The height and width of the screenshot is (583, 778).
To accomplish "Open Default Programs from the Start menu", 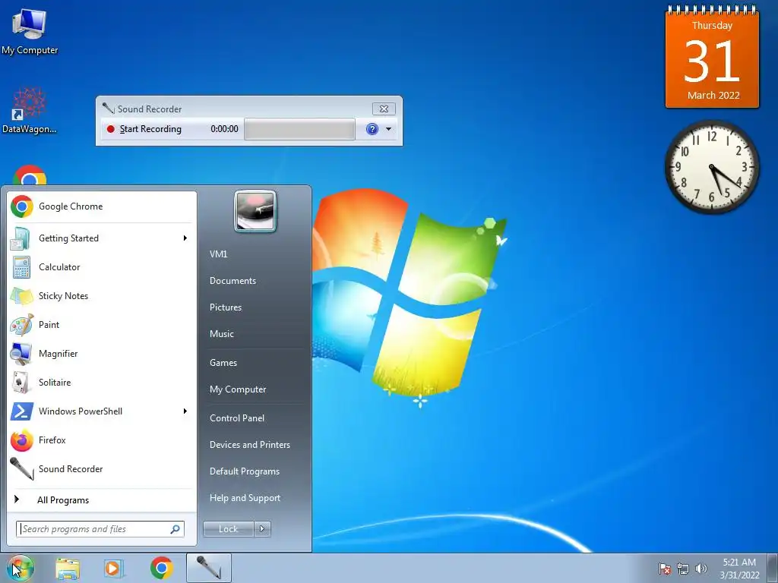I will [245, 471].
